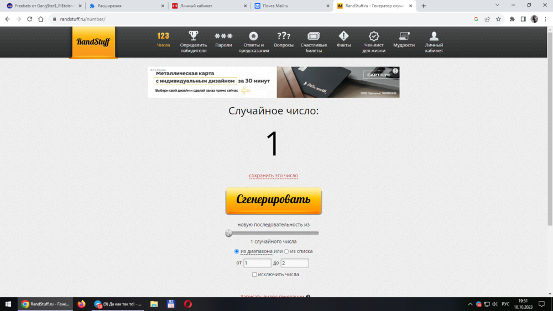
Task: Share this page via the share icon
Action: point(487,19)
